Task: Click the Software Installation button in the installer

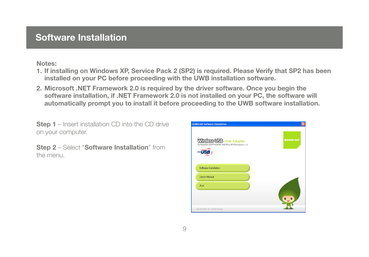Action: point(222,168)
